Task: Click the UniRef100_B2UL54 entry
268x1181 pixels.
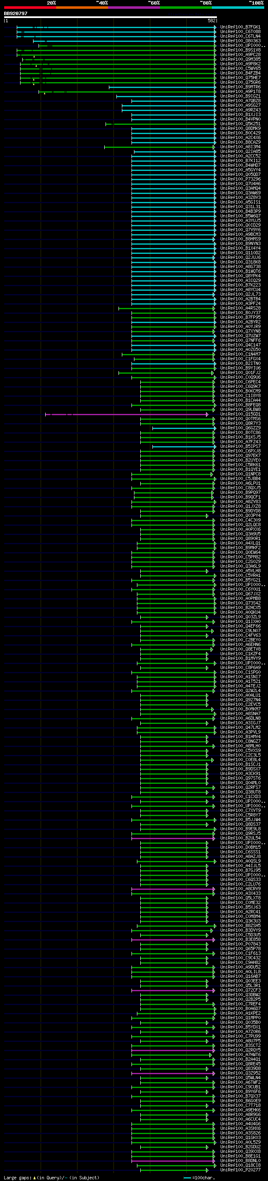Action: coord(240,838)
